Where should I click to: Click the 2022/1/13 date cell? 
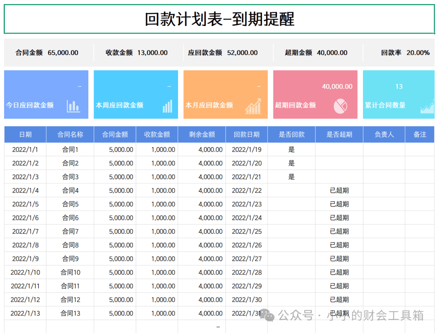[x=26, y=313]
